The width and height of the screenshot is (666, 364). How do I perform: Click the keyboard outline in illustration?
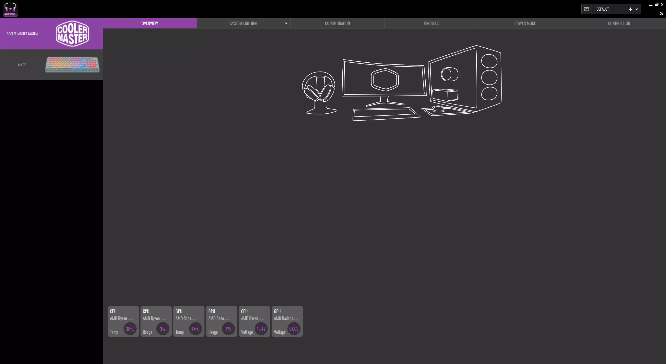[x=386, y=114]
